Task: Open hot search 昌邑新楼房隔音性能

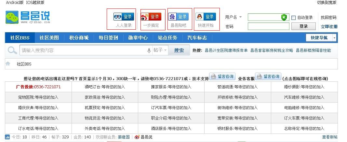Action: click(314, 50)
